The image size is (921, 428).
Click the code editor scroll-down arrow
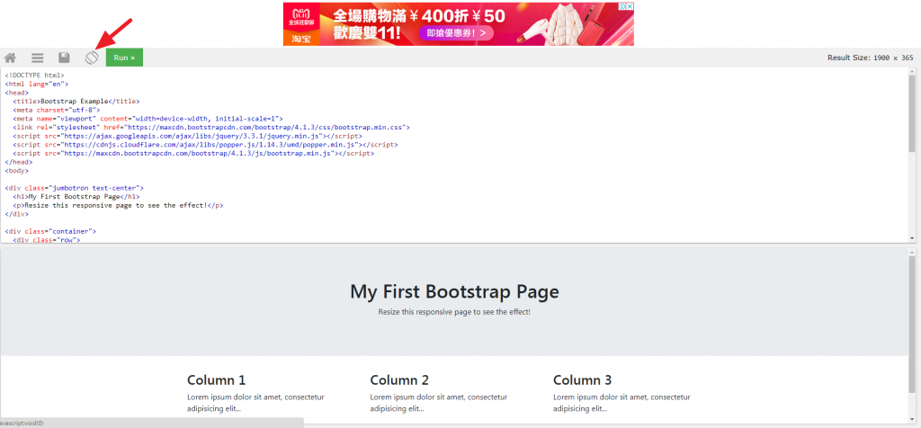pos(912,238)
